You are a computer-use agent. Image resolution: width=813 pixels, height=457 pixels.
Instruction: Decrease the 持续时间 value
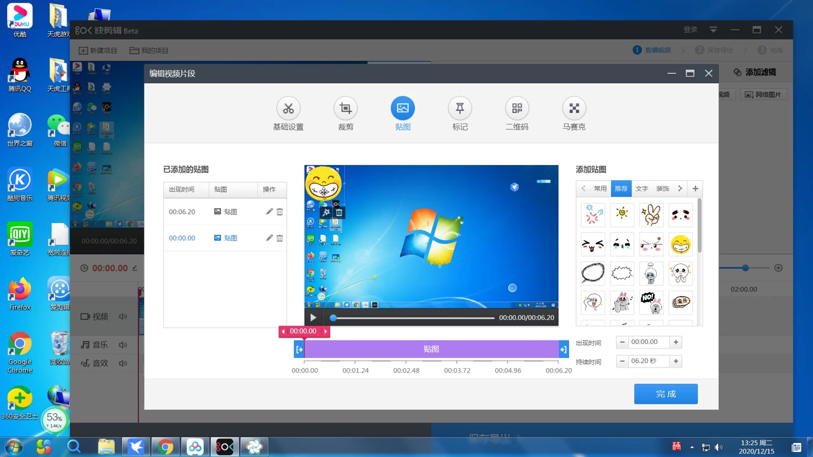[x=622, y=361]
